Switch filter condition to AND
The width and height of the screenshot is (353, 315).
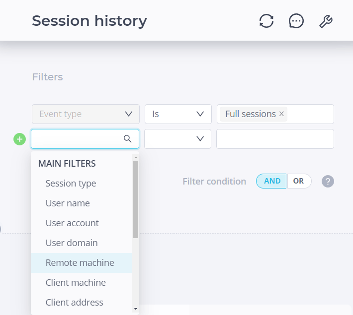pyautogui.click(x=271, y=181)
